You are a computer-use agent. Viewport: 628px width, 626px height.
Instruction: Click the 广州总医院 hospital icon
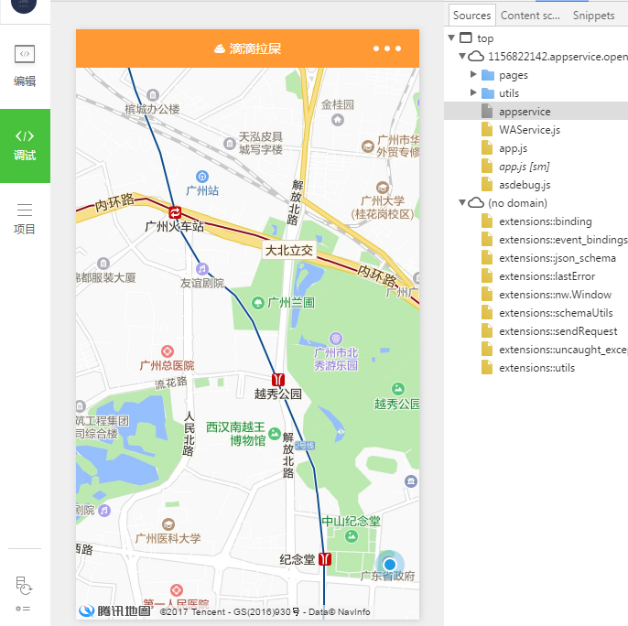coord(168,351)
